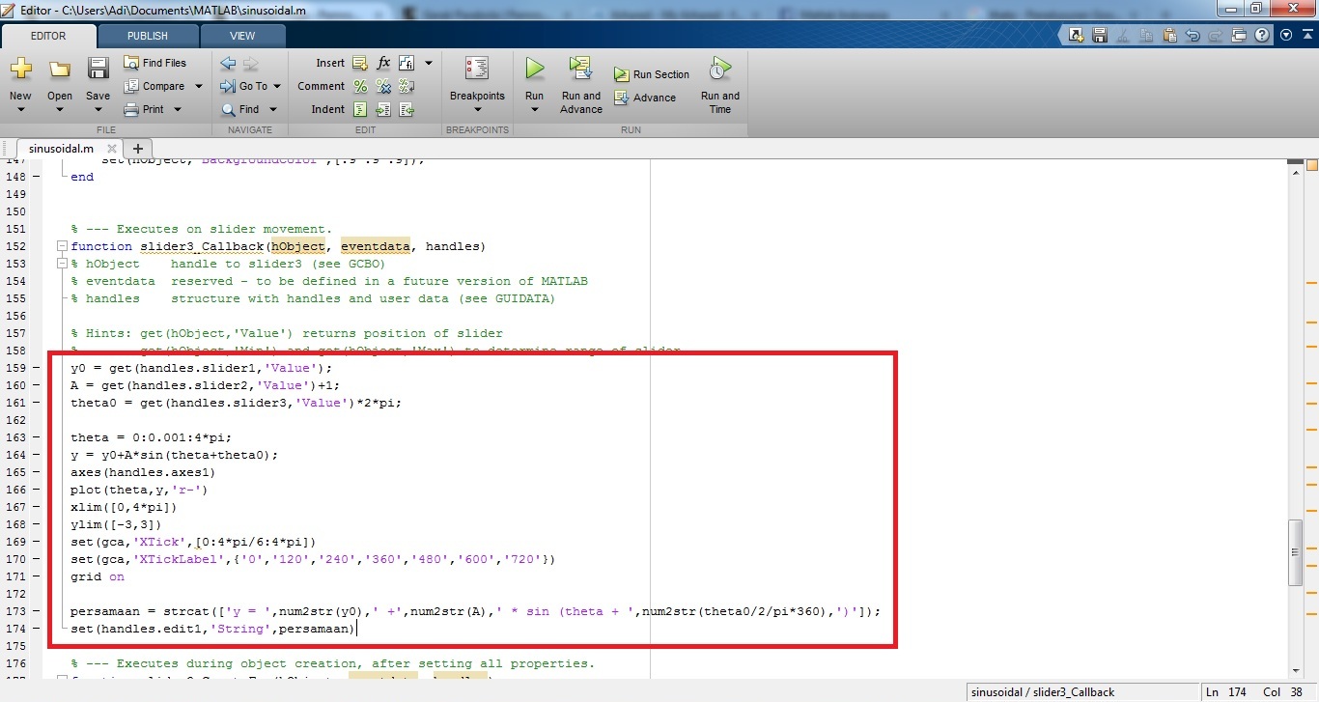Image resolution: width=1319 pixels, height=702 pixels.
Task: Click the Smart Indent icon
Action: point(360,109)
